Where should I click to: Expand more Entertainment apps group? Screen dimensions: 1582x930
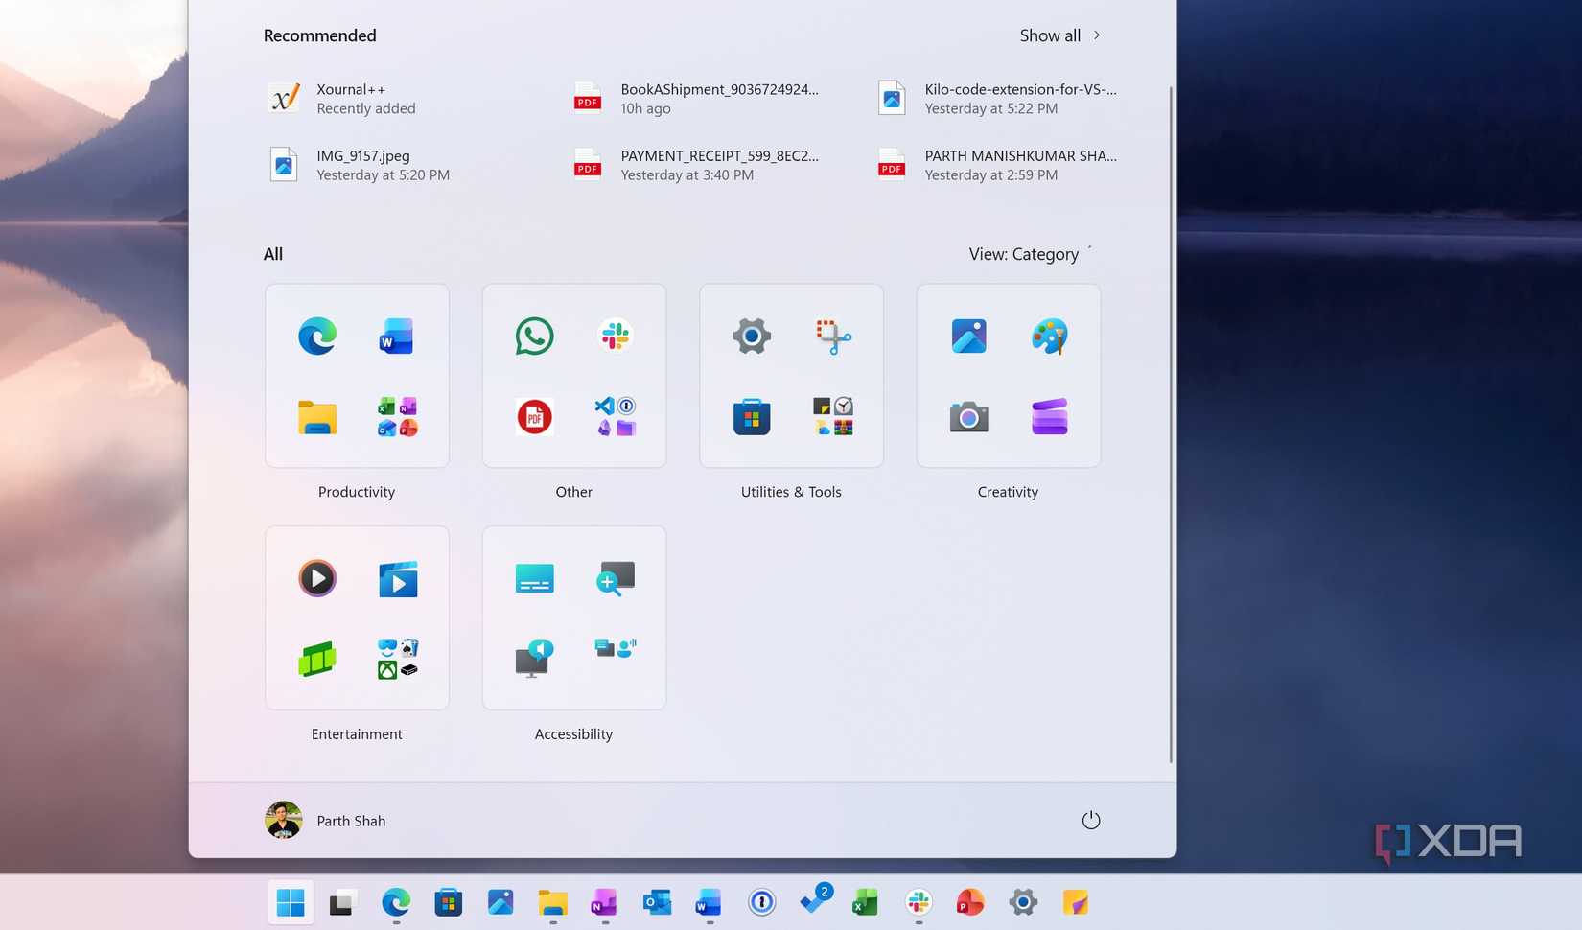pyautogui.click(x=397, y=659)
